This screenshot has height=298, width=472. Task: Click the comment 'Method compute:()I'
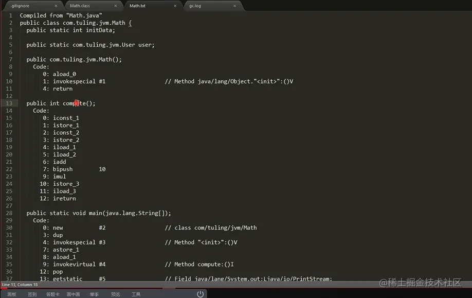(204, 264)
